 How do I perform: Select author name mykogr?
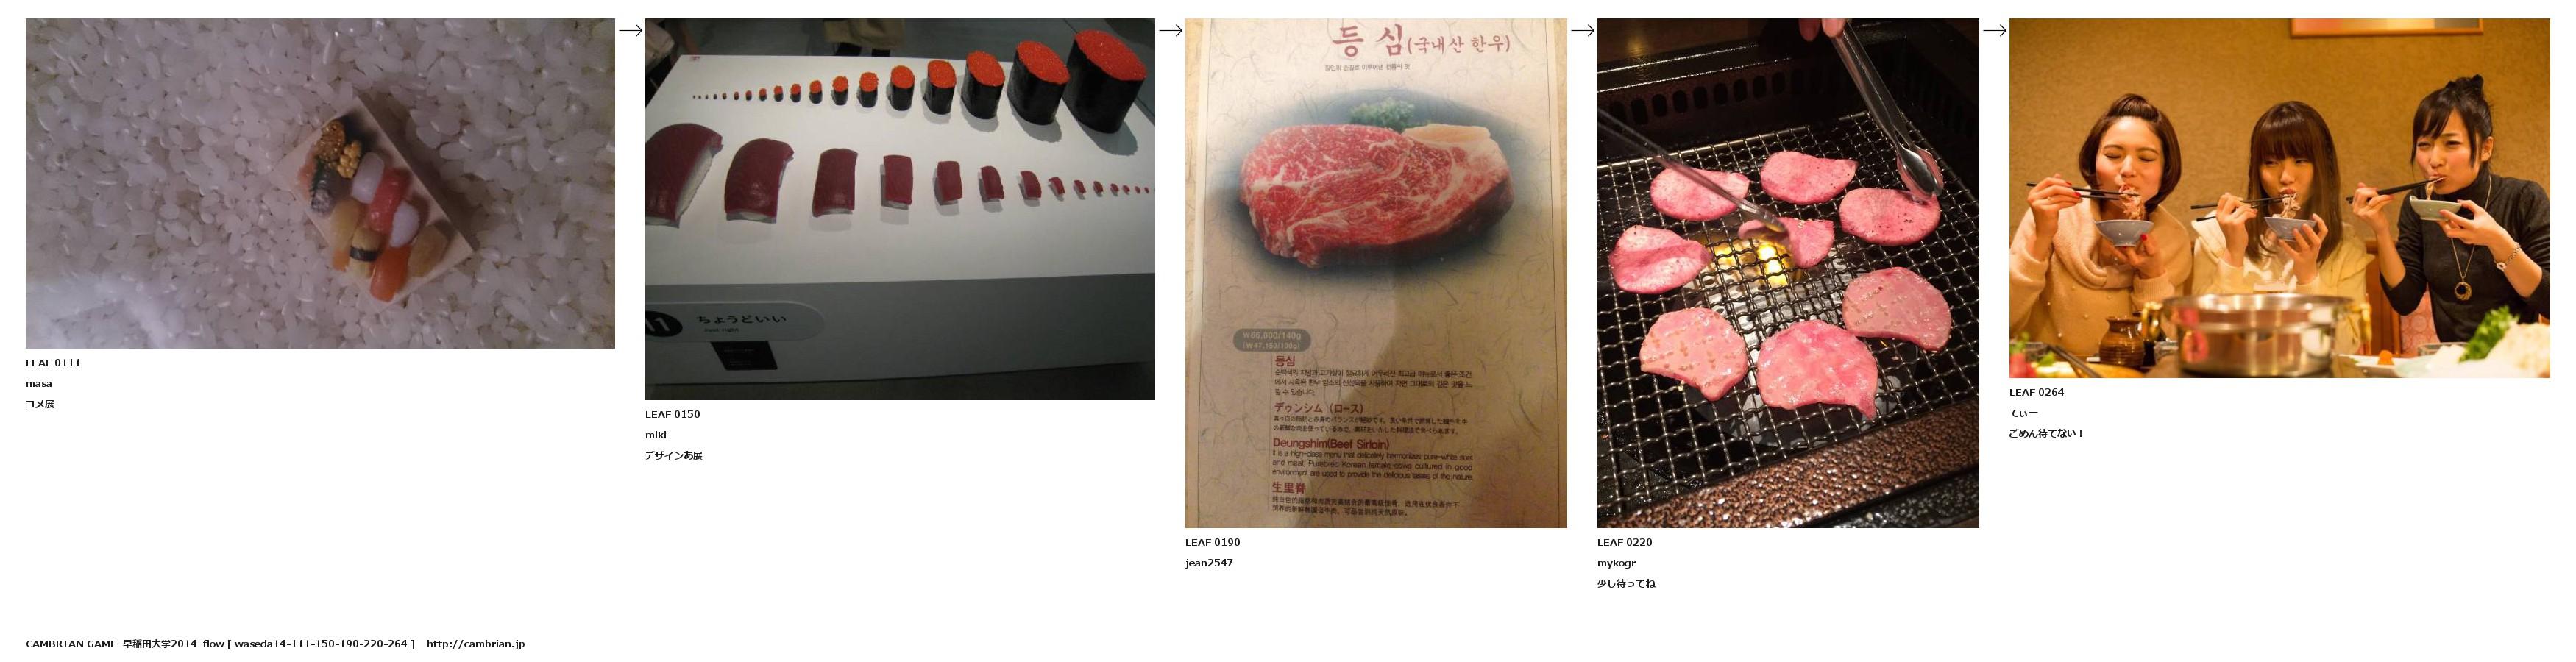[x=1616, y=563]
